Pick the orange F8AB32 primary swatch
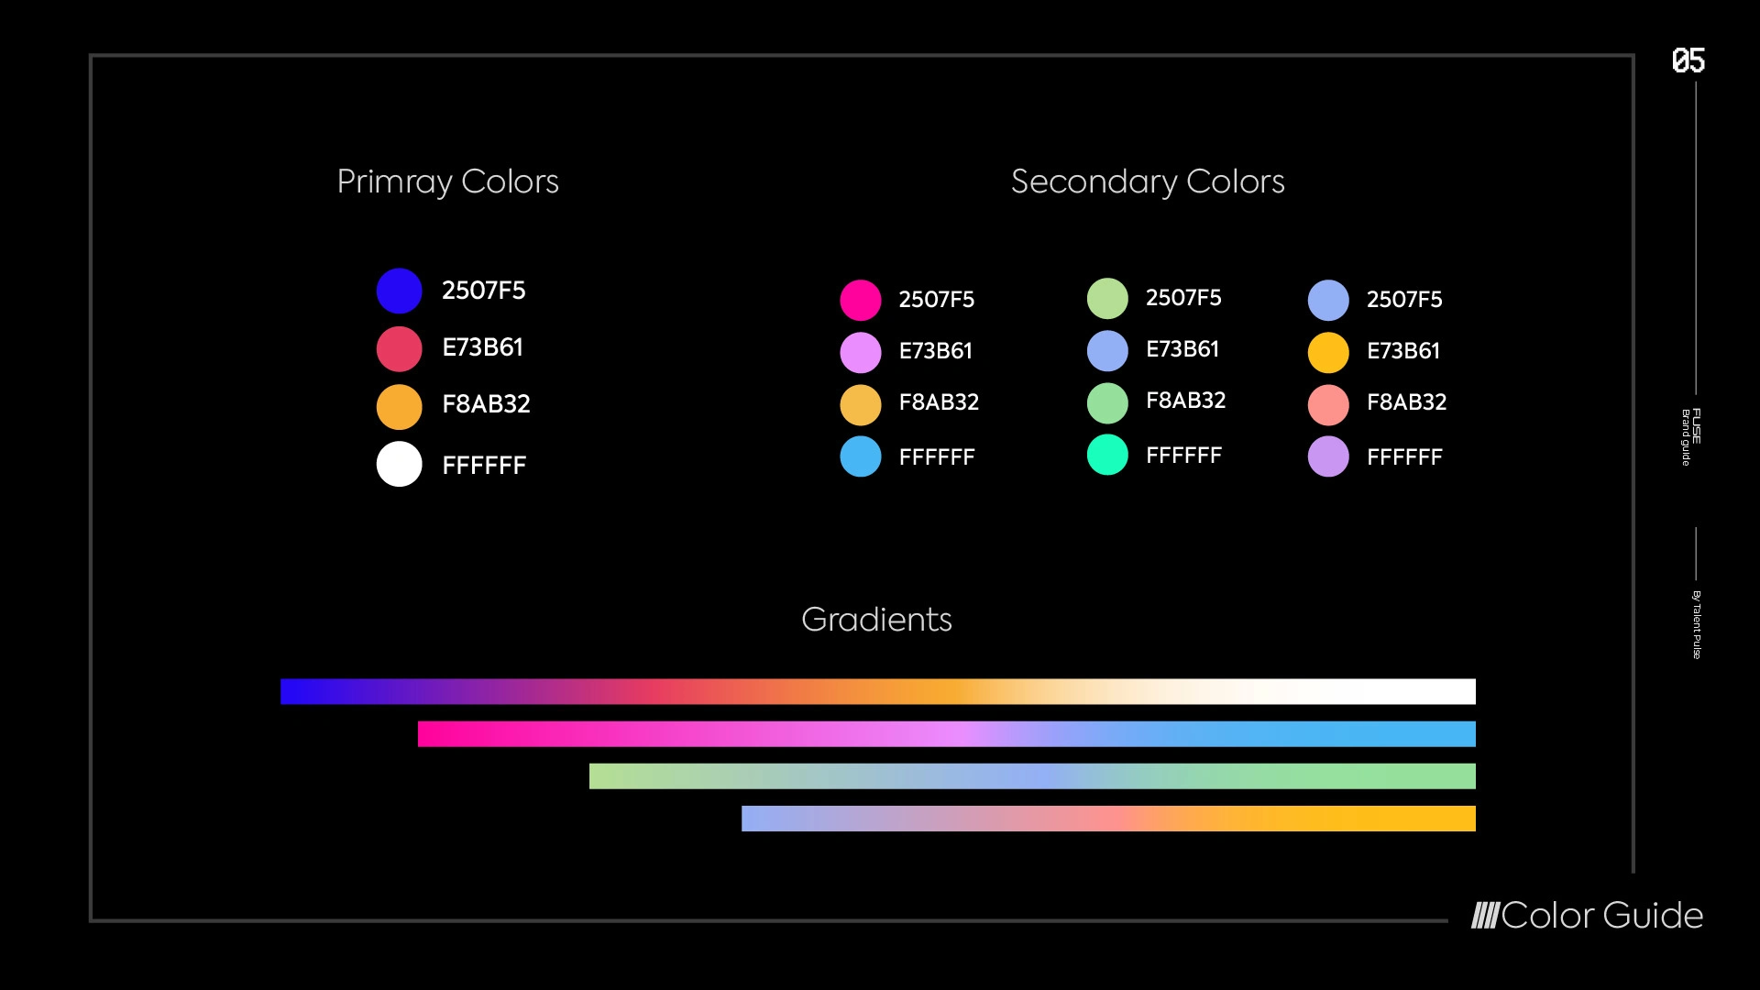This screenshot has height=990, width=1760. click(399, 406)
